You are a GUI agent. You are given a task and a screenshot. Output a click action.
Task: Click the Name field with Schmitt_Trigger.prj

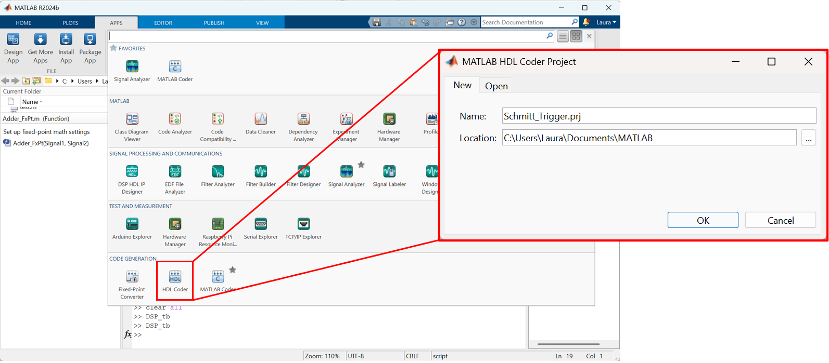point(659,116)
